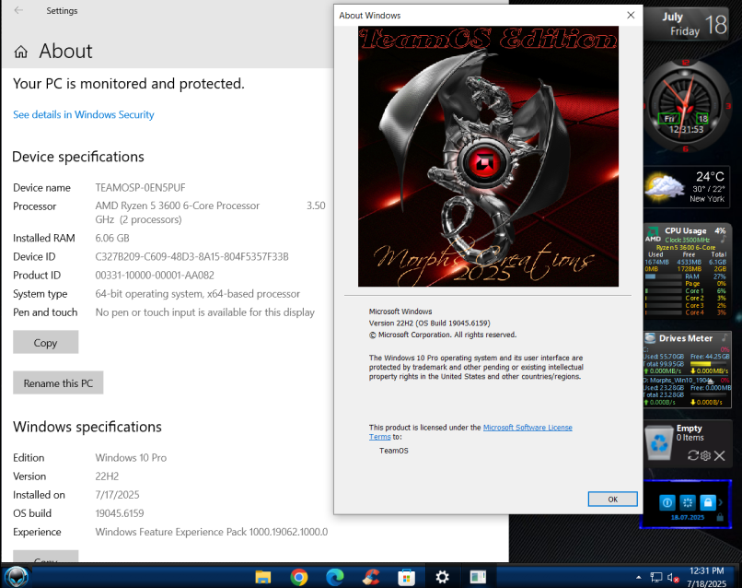Click the Settings back arrow
This screenshot has height=588, width=742.
pos(18,10)
